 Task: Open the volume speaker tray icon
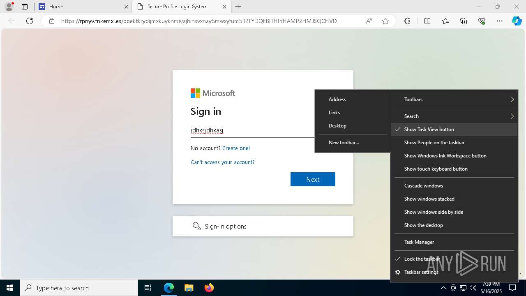473,288
